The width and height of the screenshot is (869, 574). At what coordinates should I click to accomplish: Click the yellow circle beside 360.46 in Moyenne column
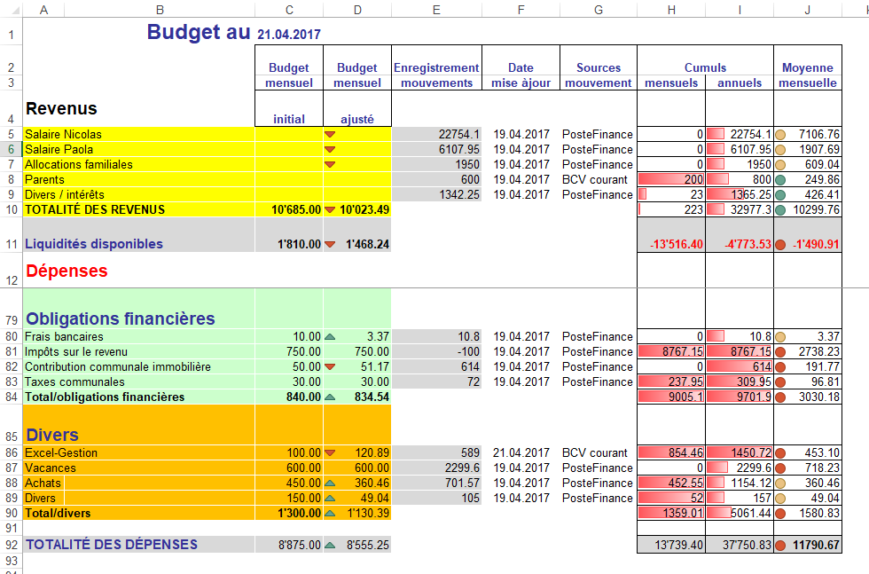(780, 483)
